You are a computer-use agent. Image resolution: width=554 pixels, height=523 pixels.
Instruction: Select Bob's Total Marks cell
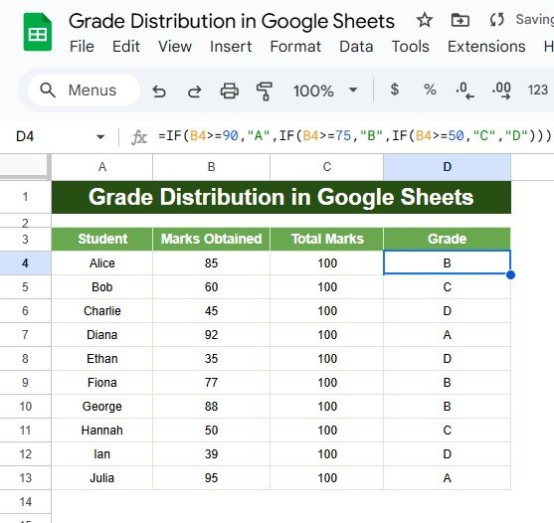pos(327,287)
